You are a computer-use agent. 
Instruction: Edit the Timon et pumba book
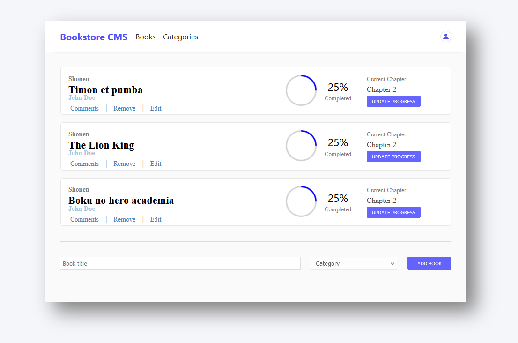tap(155, 108)
